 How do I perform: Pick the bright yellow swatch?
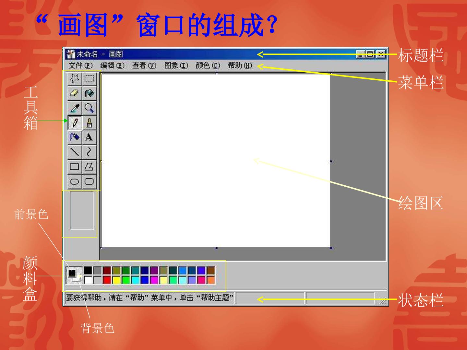[x=116, y=280]
